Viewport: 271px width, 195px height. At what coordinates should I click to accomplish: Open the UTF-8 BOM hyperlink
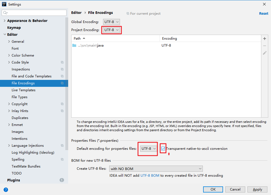click(150, 176)
